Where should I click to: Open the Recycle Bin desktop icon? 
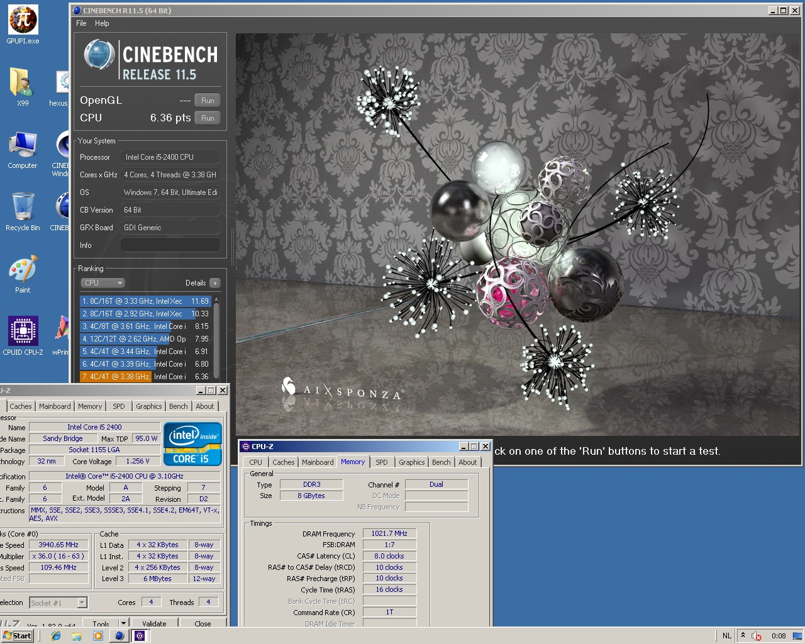[x=23, y=211]
